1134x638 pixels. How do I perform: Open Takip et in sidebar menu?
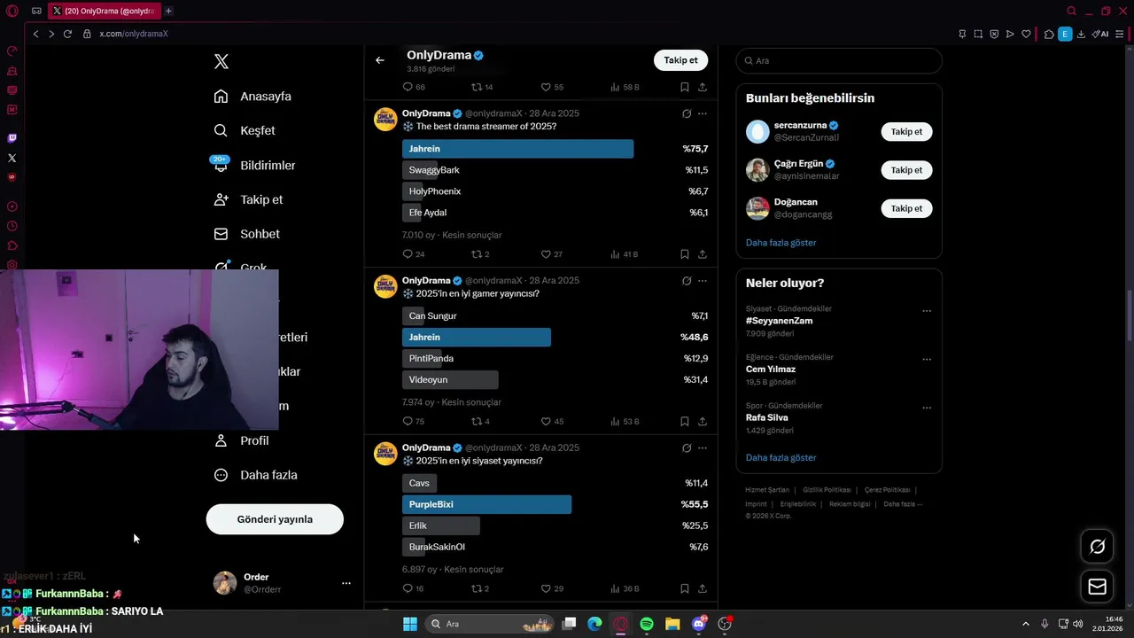248,199
